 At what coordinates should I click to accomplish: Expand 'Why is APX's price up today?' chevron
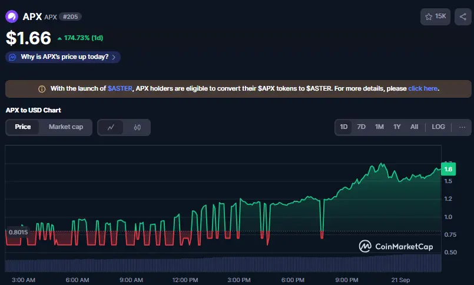pyautogui.click(x=114, y=57)
